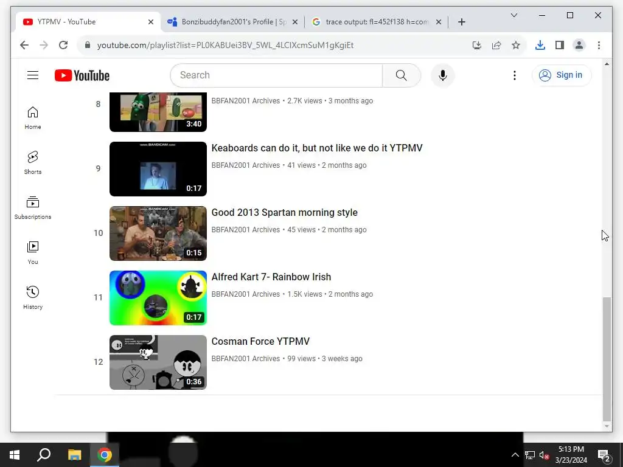Open thumbnail of Spartan morning video
Screen dimensions: 623x467
pyautogui.click(x=158, y=233)
